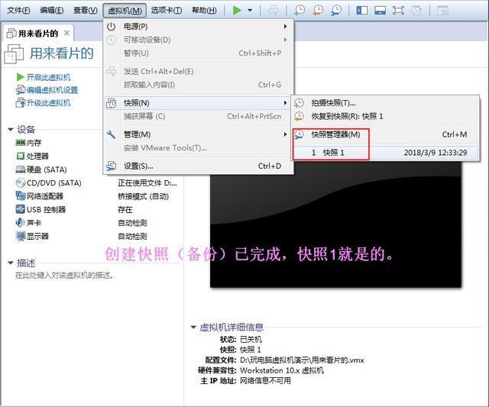Click the 桥接模式 (自动) value

pyautogui.click(x=143, y=196)
